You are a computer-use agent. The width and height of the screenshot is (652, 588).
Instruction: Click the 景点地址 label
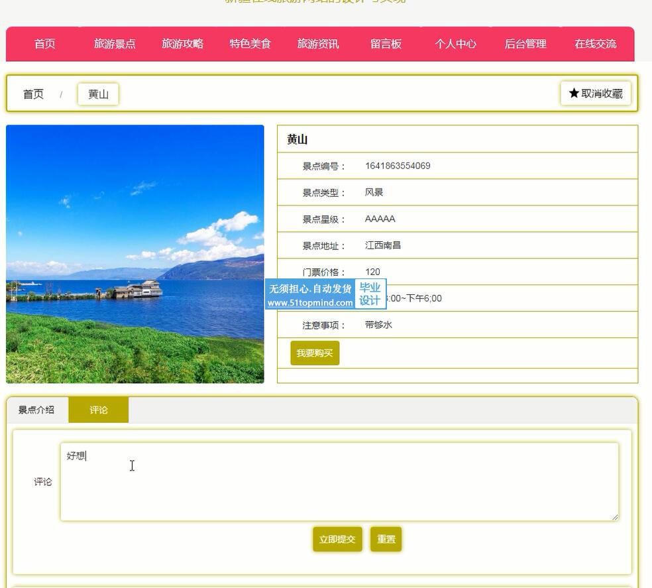coord(323,246)
